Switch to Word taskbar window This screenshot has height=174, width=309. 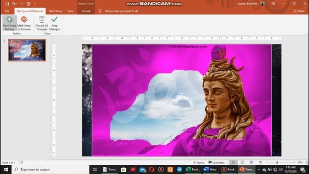(210, 170)
